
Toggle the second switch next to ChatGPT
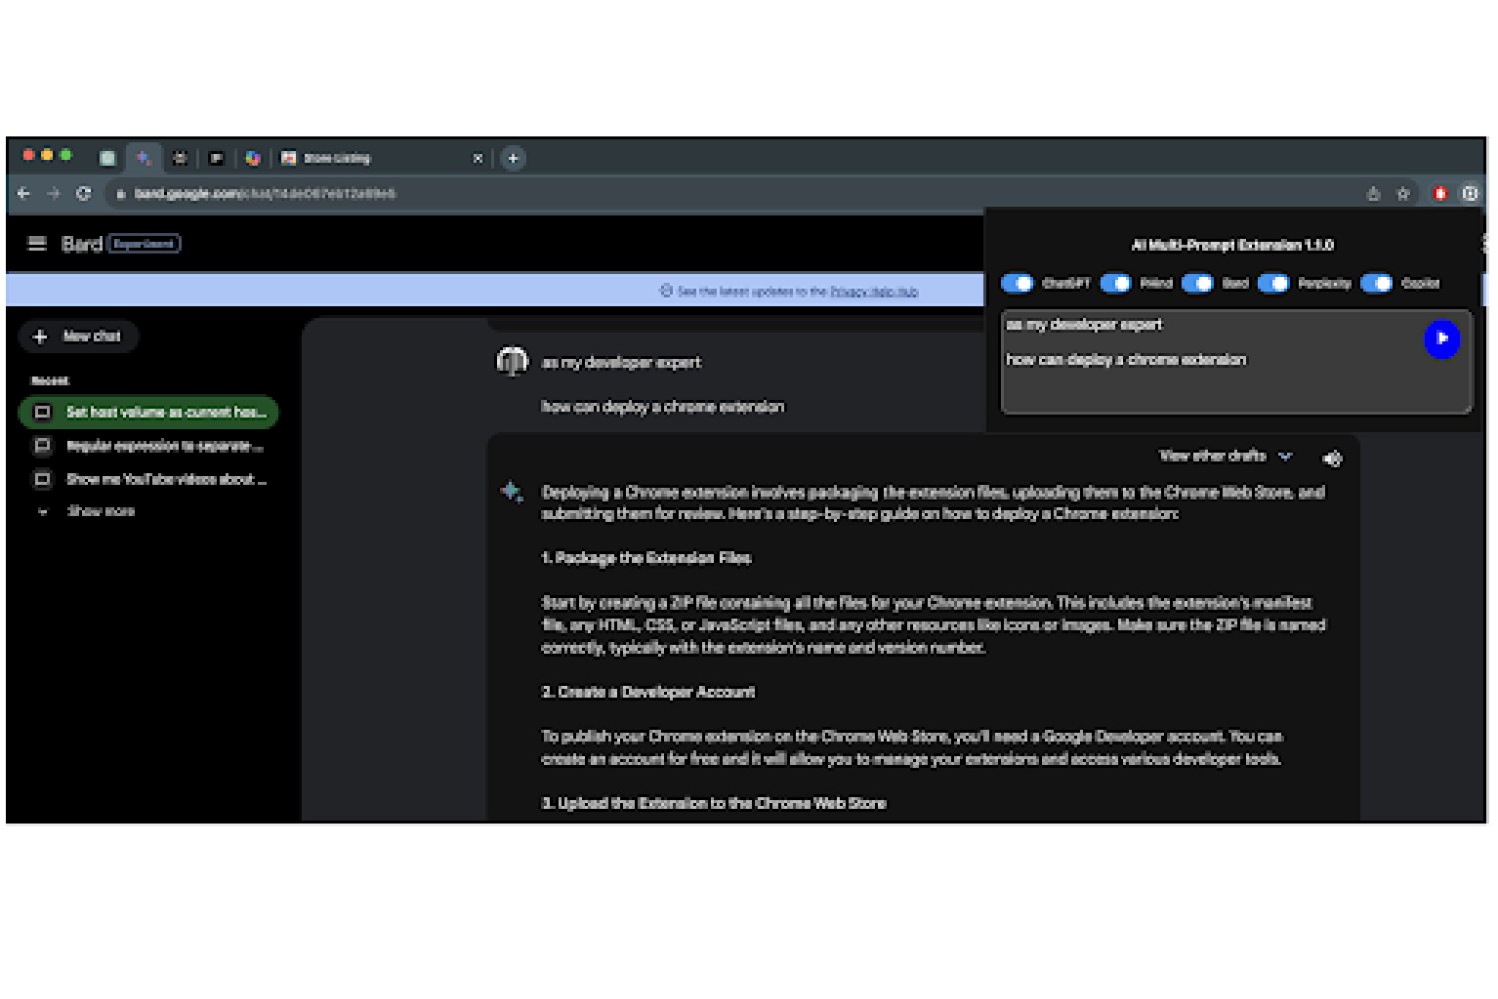[1116, 284]
